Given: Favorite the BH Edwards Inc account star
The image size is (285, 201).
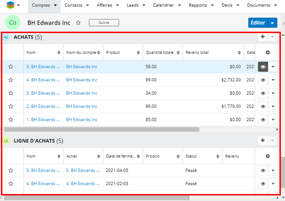Looking at the screenshot, I should point(78,23).
